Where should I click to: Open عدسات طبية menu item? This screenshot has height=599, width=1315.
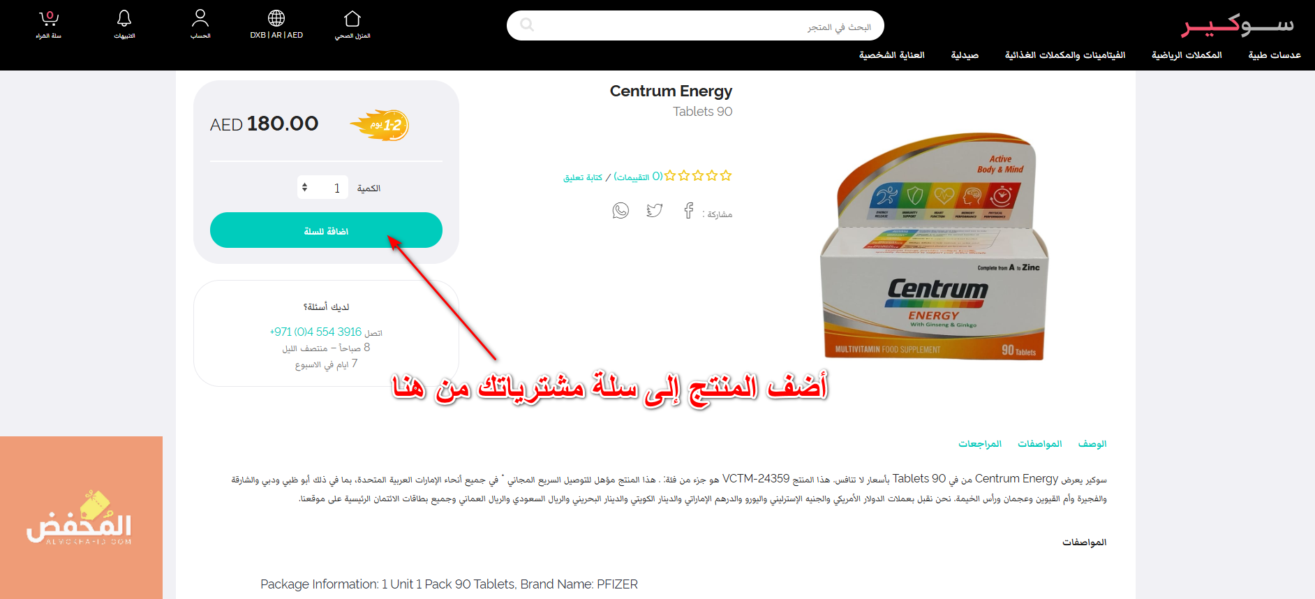coord(1275,55)
